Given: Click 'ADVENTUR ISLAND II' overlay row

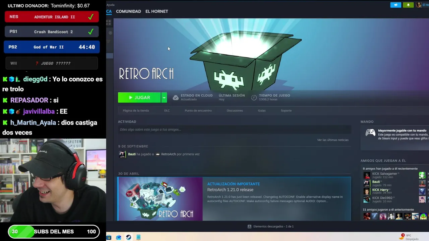Looking at the screenshot, I should (52, 17).
